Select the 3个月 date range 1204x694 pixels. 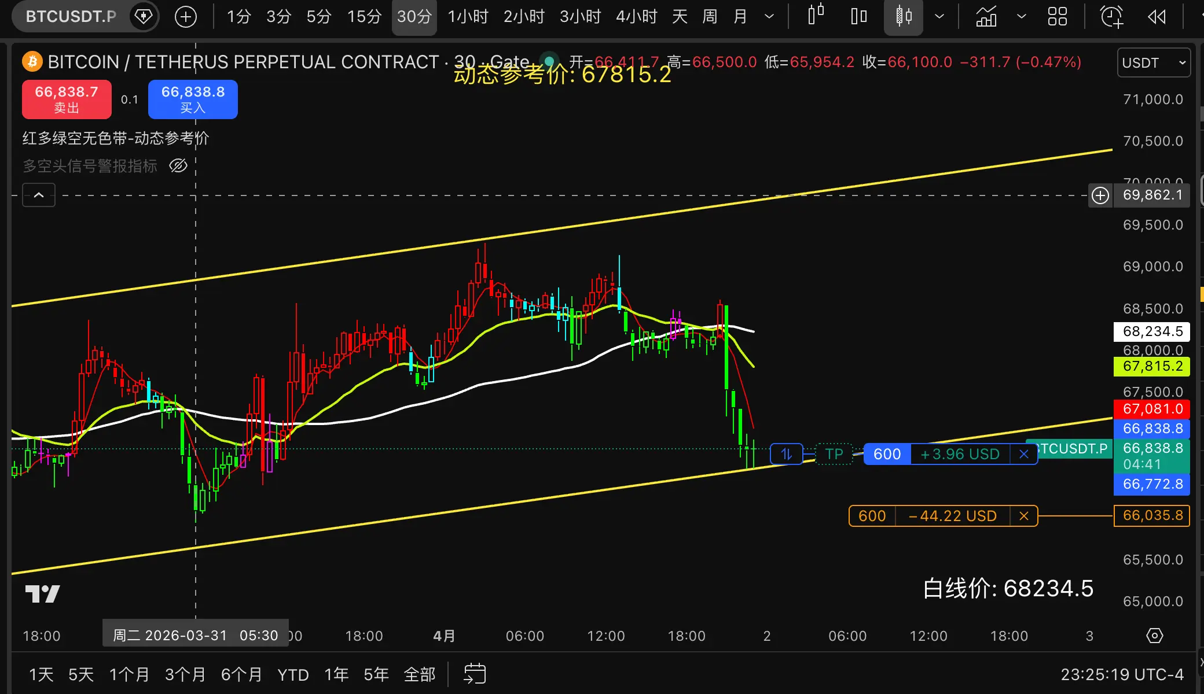point(185,674)
